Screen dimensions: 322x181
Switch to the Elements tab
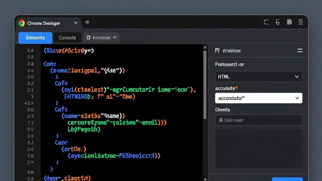(35, 38)
